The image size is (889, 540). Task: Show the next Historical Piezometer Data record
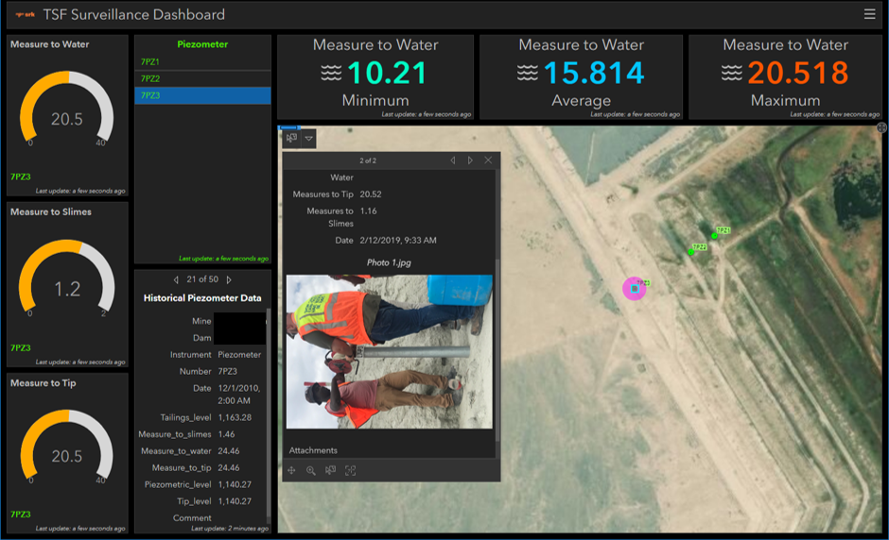coord(229,279)
